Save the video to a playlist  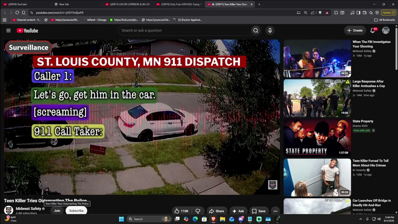pyautogui.click(x=259, y=211)
